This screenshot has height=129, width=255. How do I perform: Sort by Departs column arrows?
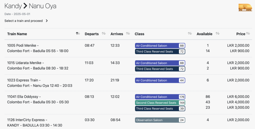click(x=104, y=34)
